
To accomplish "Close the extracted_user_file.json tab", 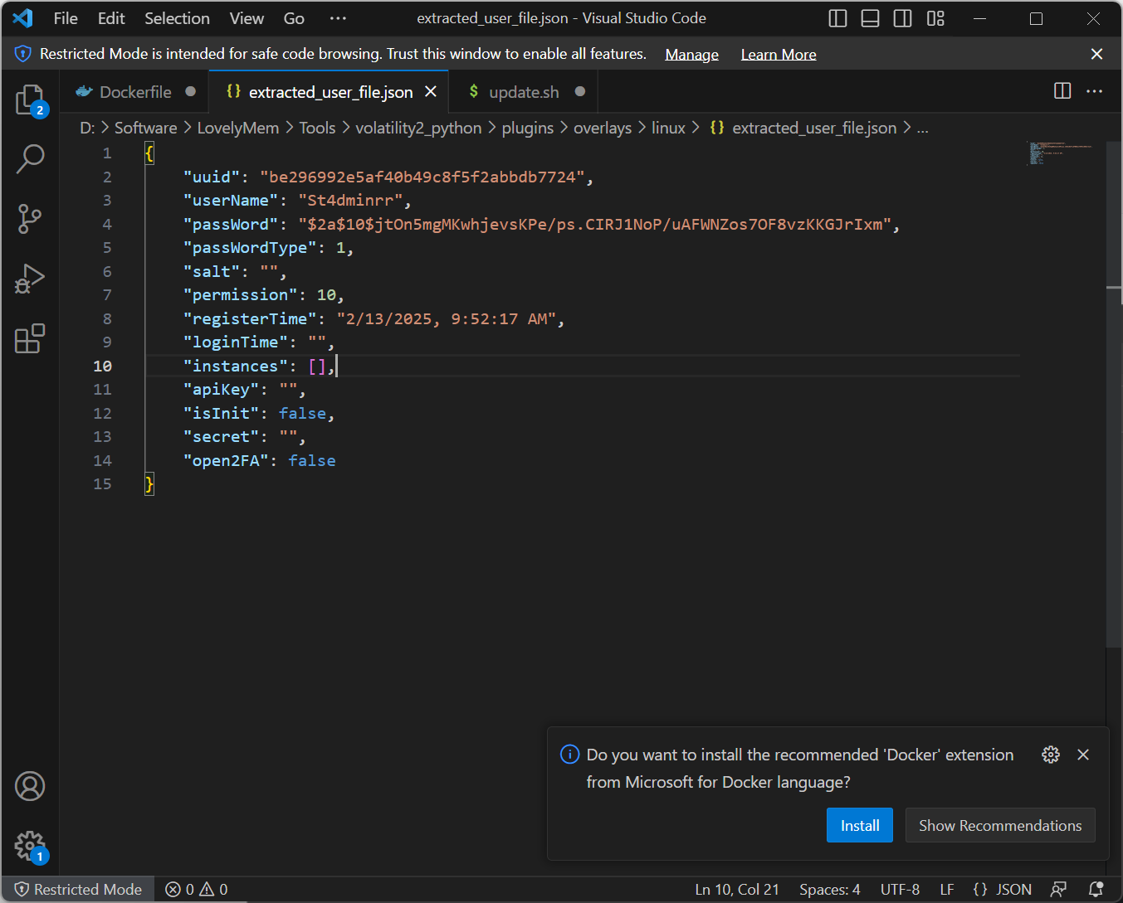I will [431, 91].
